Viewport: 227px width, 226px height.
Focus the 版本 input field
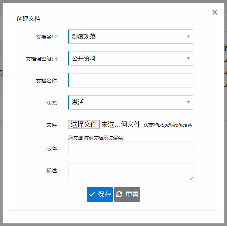[x=131, y=148]
